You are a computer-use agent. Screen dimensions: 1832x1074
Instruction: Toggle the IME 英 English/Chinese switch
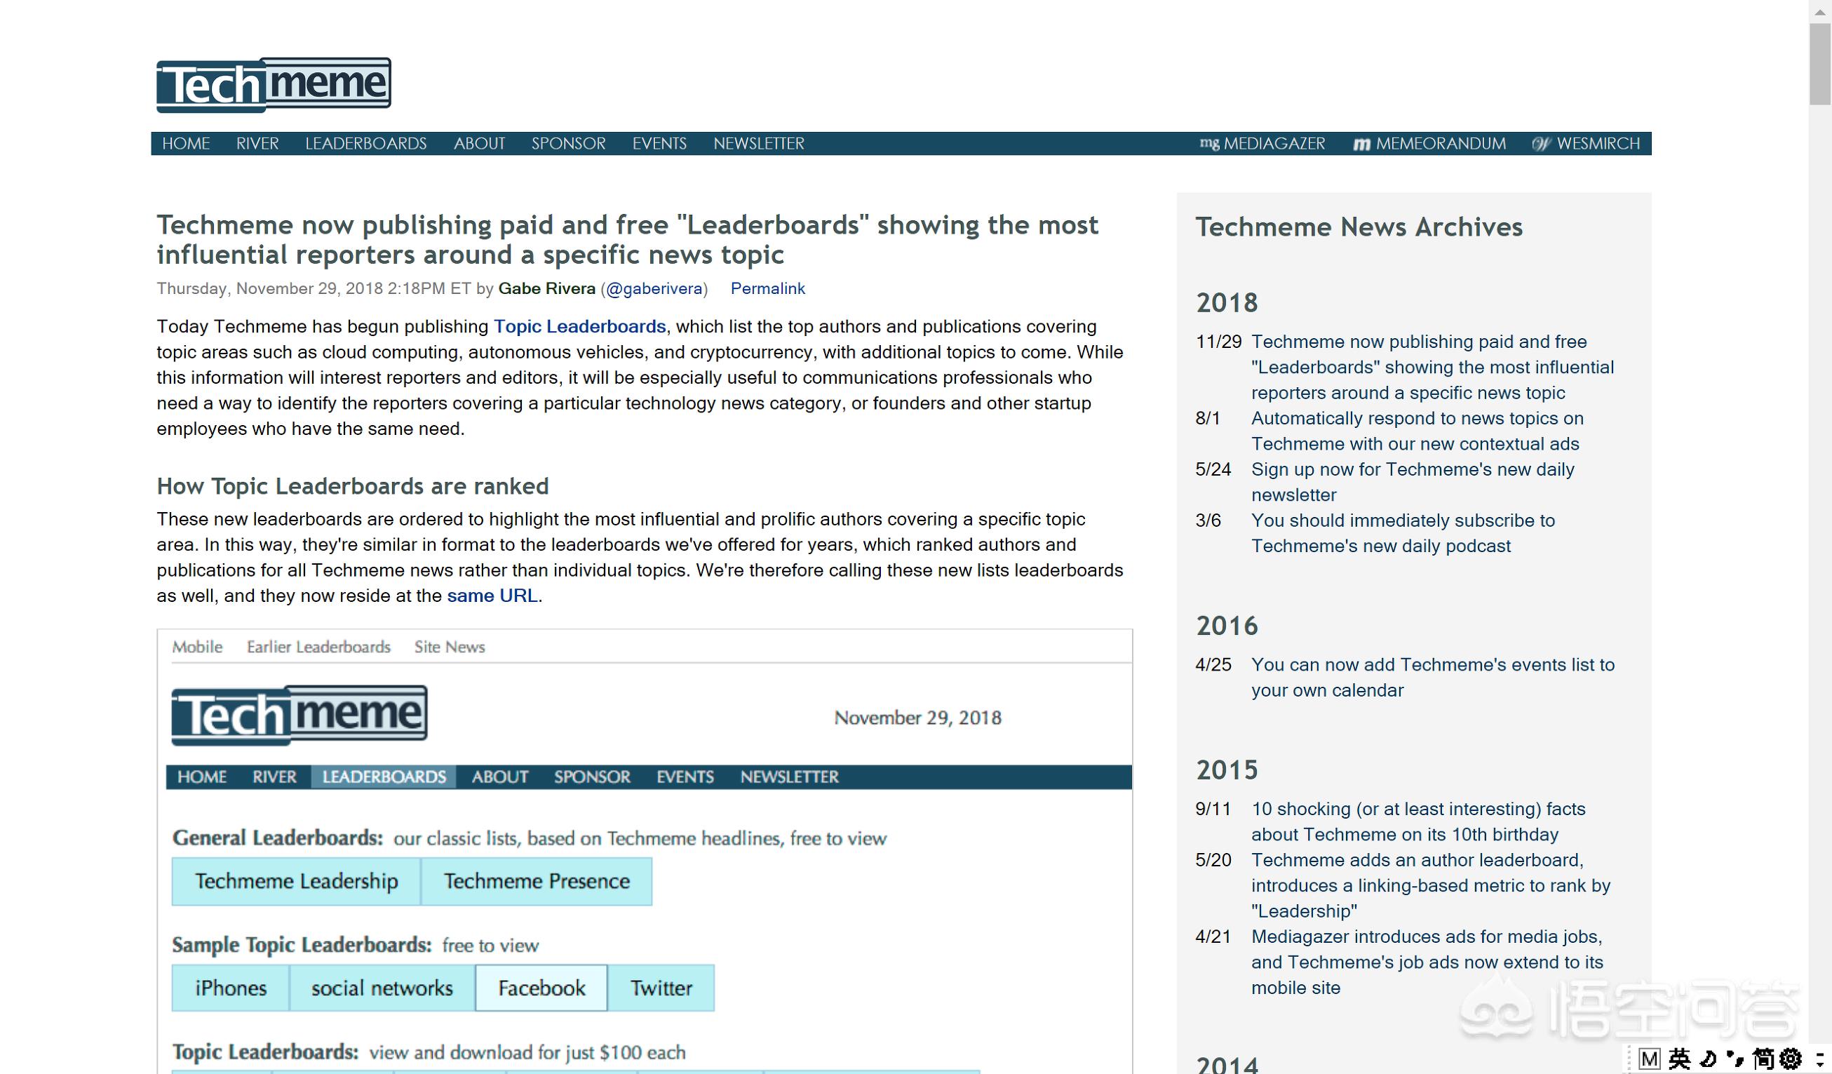pyautogui.click(x=1678, y=1059)
